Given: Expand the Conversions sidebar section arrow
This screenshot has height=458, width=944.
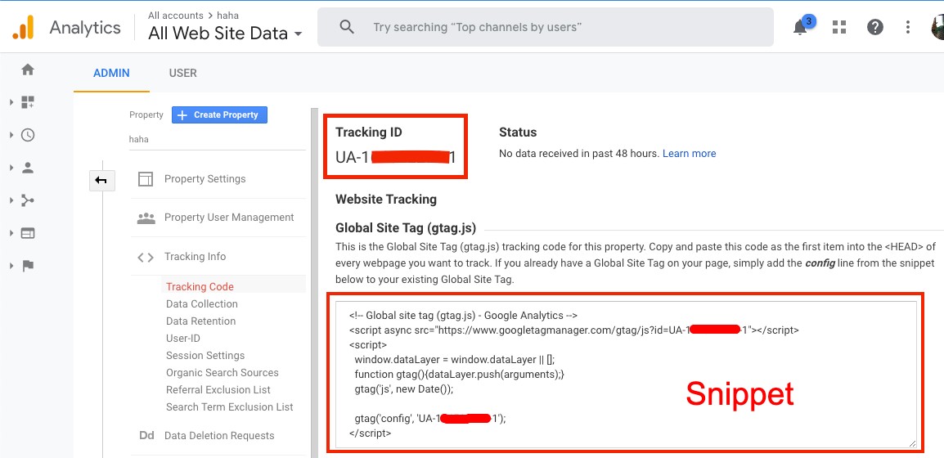Looking at the screenshot, I should 11,266.
